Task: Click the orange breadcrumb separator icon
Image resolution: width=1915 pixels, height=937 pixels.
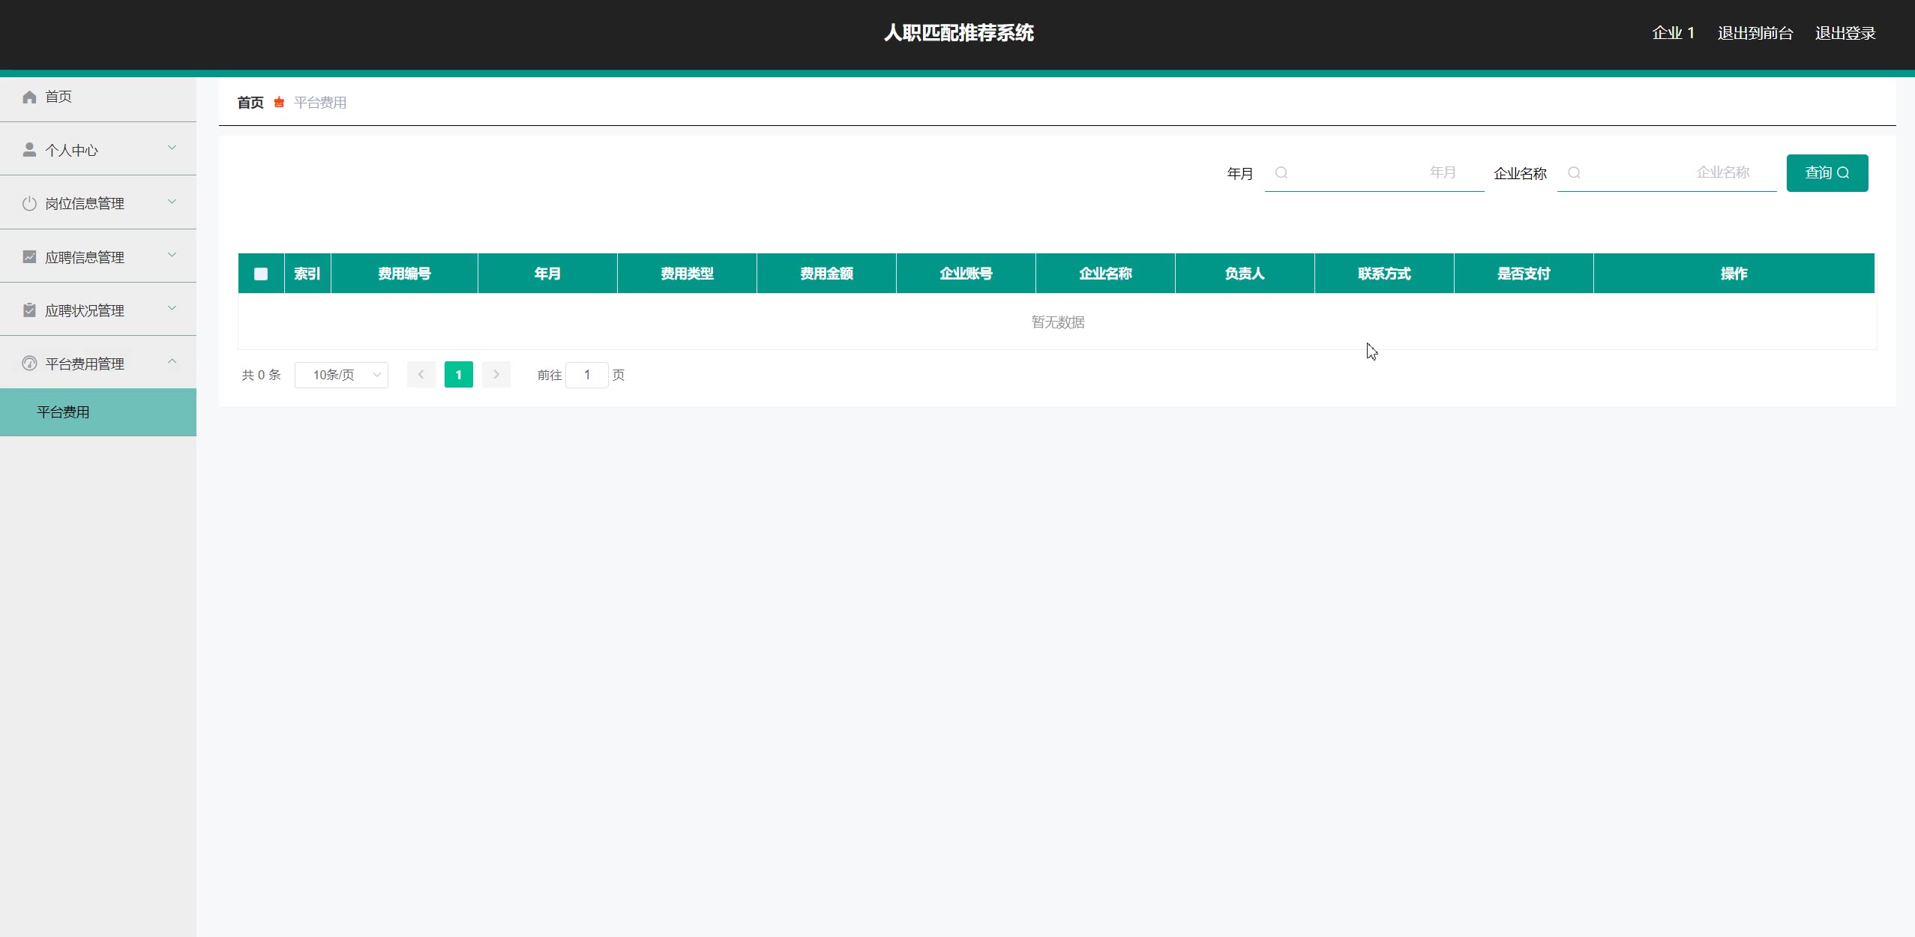Action: [279, 103]
